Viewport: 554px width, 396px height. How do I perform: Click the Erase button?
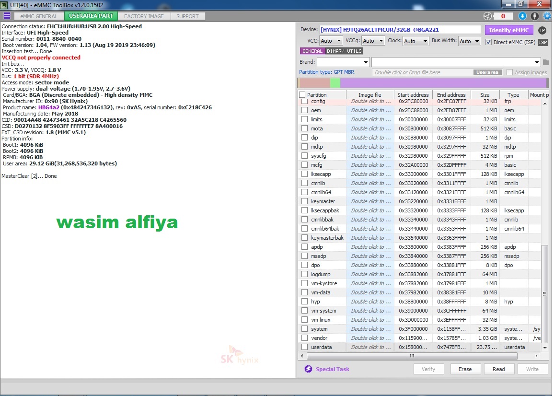coord(465,369)
